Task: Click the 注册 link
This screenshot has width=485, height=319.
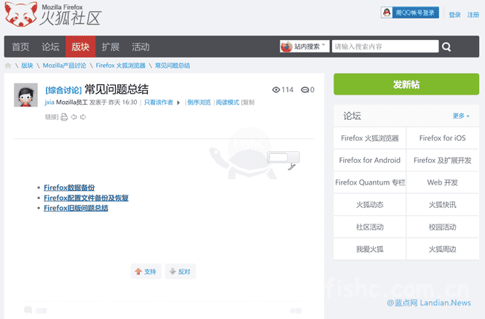Action: click(473, 15)
